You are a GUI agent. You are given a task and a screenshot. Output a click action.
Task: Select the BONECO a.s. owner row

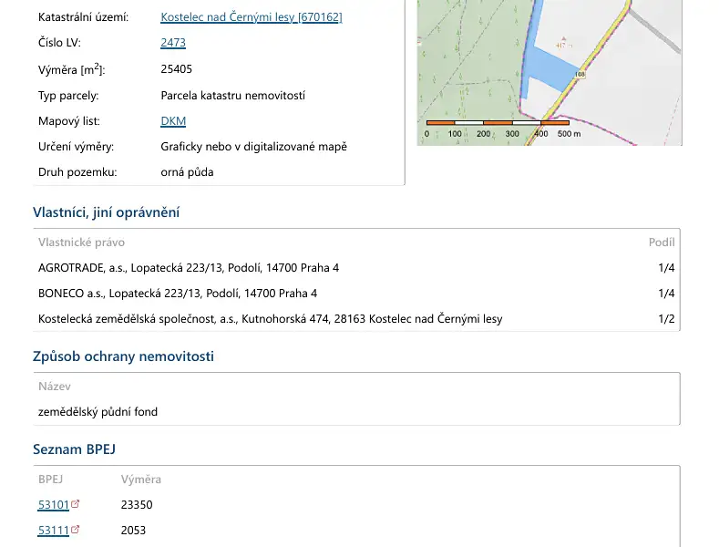pyautogui.click(x=356, y=294)
